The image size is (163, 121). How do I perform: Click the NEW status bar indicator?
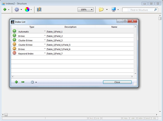coord(140,118)
